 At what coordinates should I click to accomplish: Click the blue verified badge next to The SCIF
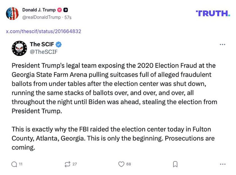pos(58,44)
